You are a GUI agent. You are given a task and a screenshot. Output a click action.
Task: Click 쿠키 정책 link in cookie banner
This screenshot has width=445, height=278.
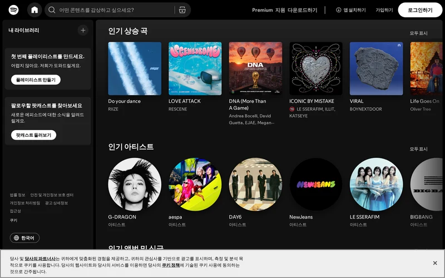(x=171, y=265)
